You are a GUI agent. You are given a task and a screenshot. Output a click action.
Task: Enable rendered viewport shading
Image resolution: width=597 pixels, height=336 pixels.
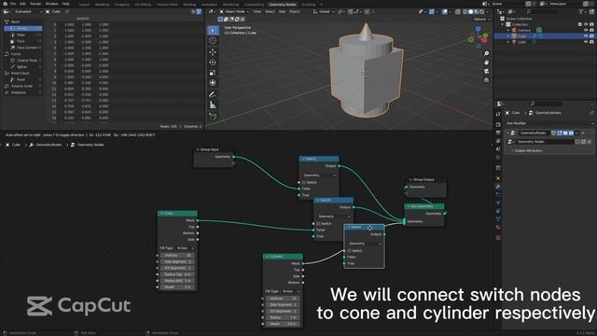[482, 12]
